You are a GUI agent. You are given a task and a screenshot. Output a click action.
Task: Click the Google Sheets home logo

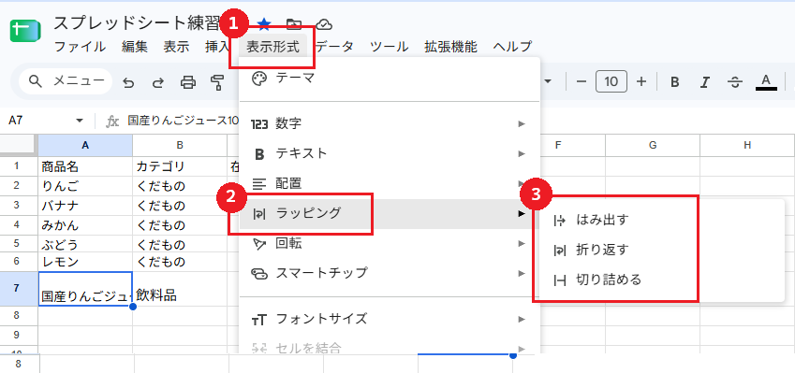(25, 32)
